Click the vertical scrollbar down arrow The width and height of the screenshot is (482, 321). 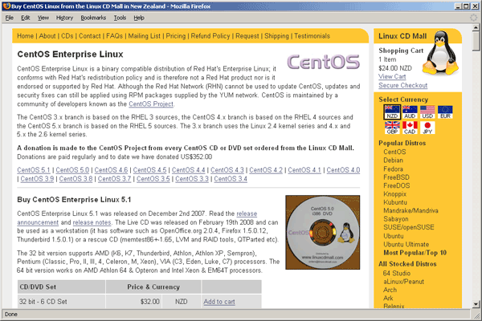[x=476, y=304]
